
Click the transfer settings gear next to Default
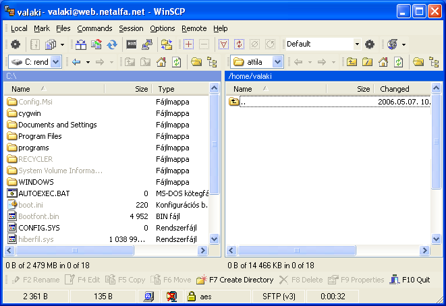click(x=370, y=44)
